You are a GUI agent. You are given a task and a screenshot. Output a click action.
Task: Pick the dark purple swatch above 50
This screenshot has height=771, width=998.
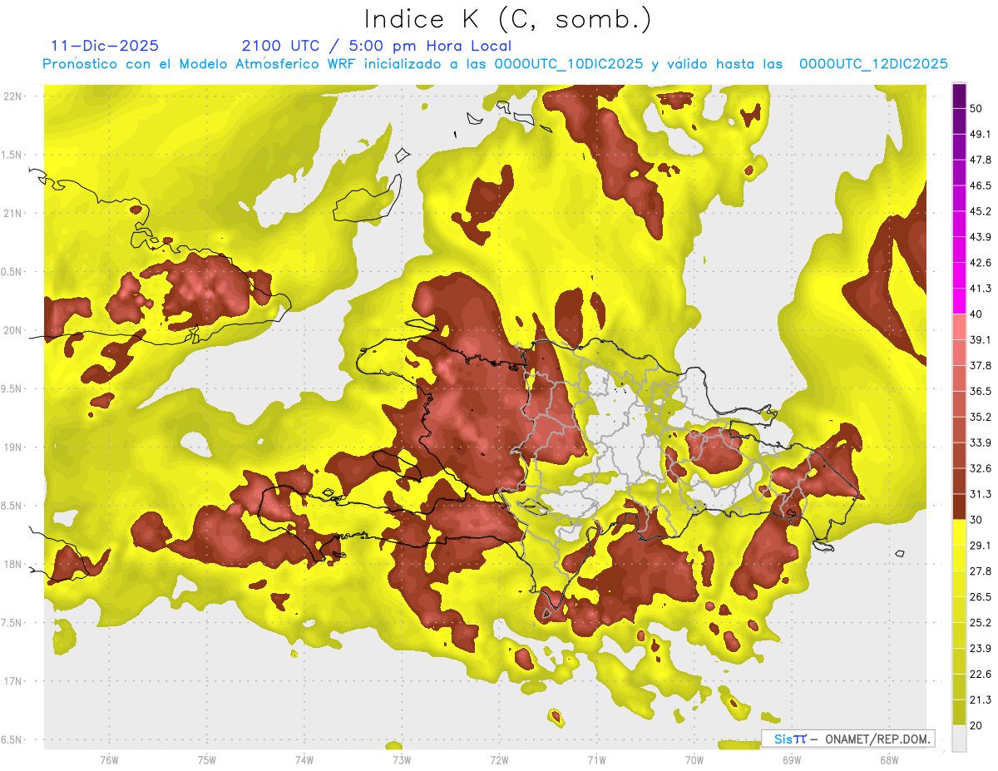tap(959, 96)
